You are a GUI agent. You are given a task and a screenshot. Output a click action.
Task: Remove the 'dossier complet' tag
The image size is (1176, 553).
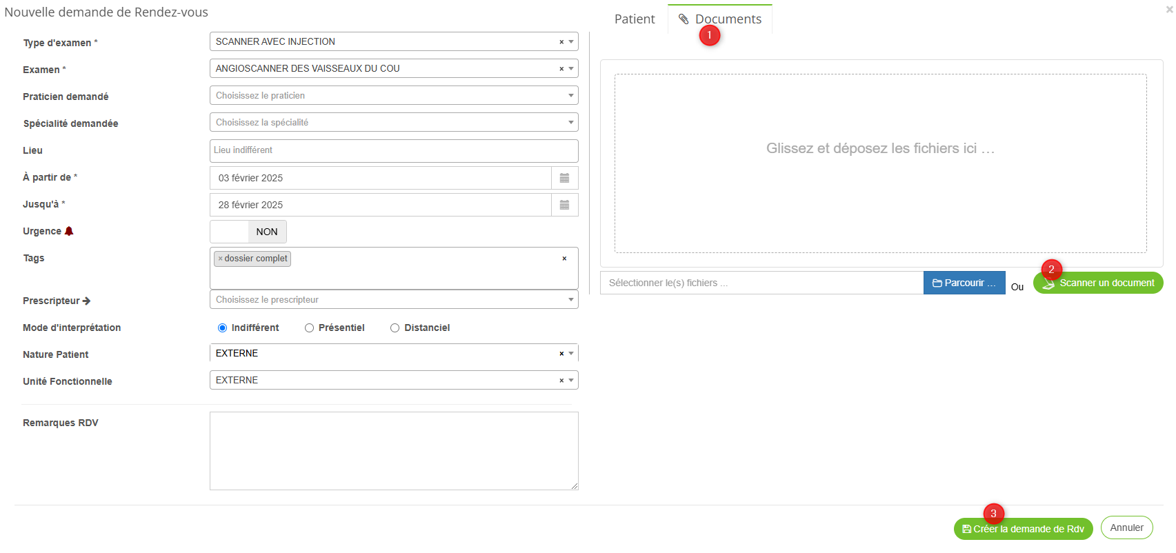pyautogui.click(x=220, y=259)
